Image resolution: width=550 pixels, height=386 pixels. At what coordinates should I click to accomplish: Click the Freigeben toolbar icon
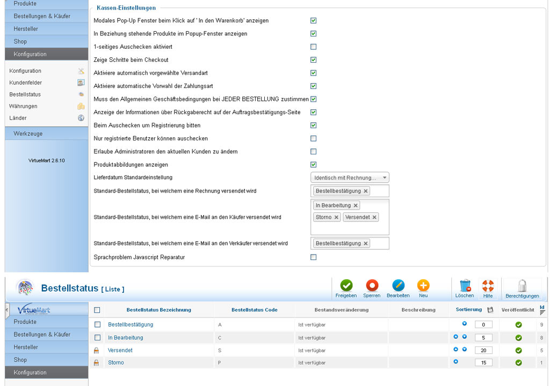346,286
